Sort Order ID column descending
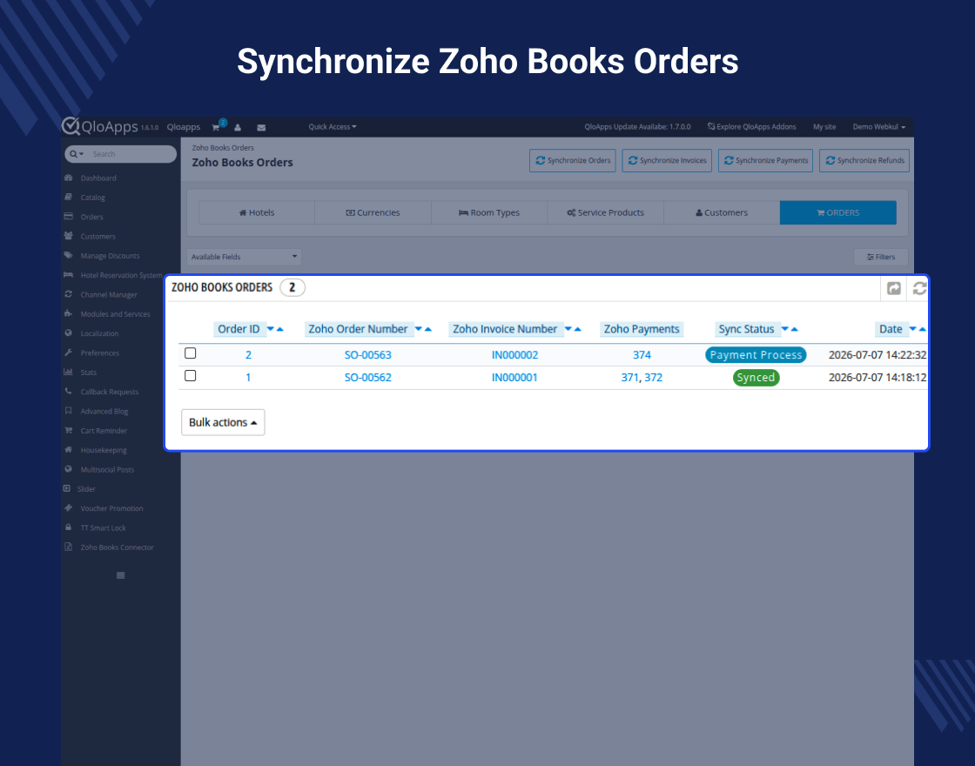Viewport: 975px width, 766px height. pos(271,329)
